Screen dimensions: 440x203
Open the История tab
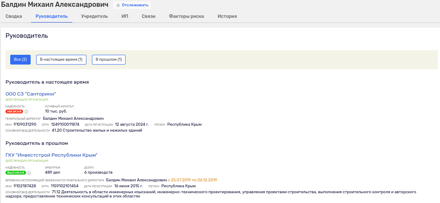[x=227, y=16]
